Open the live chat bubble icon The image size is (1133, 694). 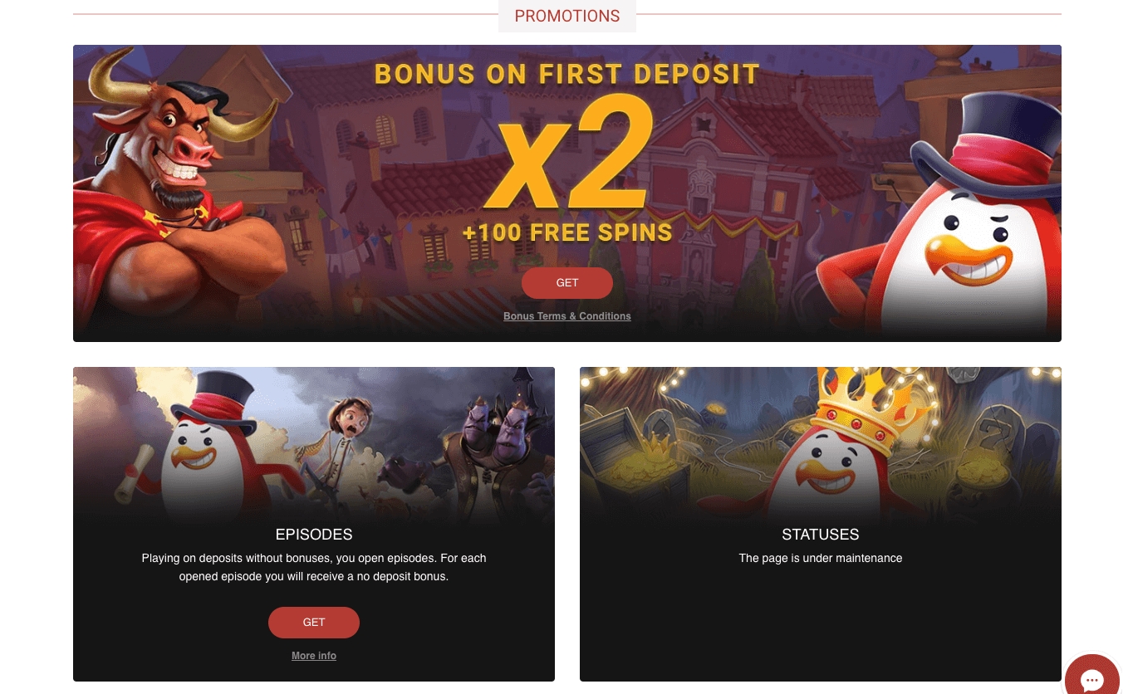point(1092,679)
